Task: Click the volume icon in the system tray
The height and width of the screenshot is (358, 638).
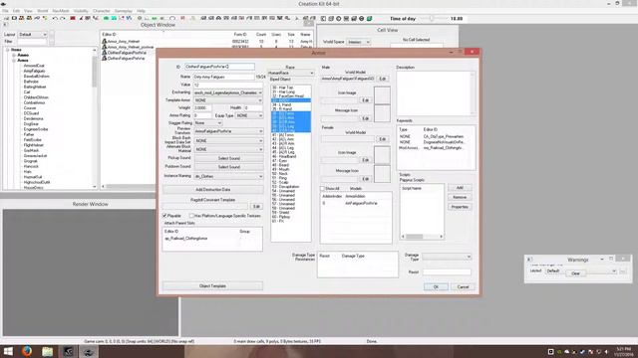Action: click(x=606, y=351)
